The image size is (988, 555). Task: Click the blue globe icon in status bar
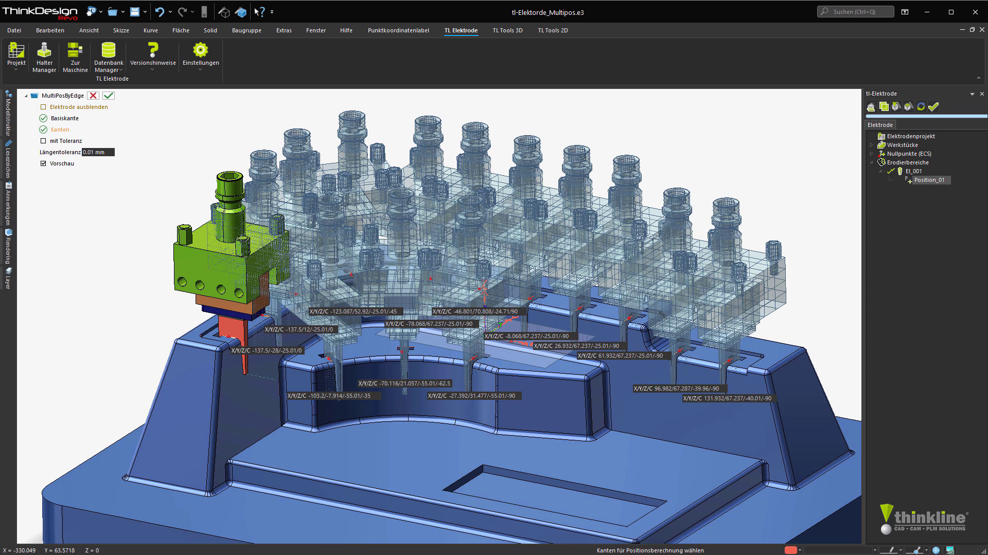(x=936, y=550)
